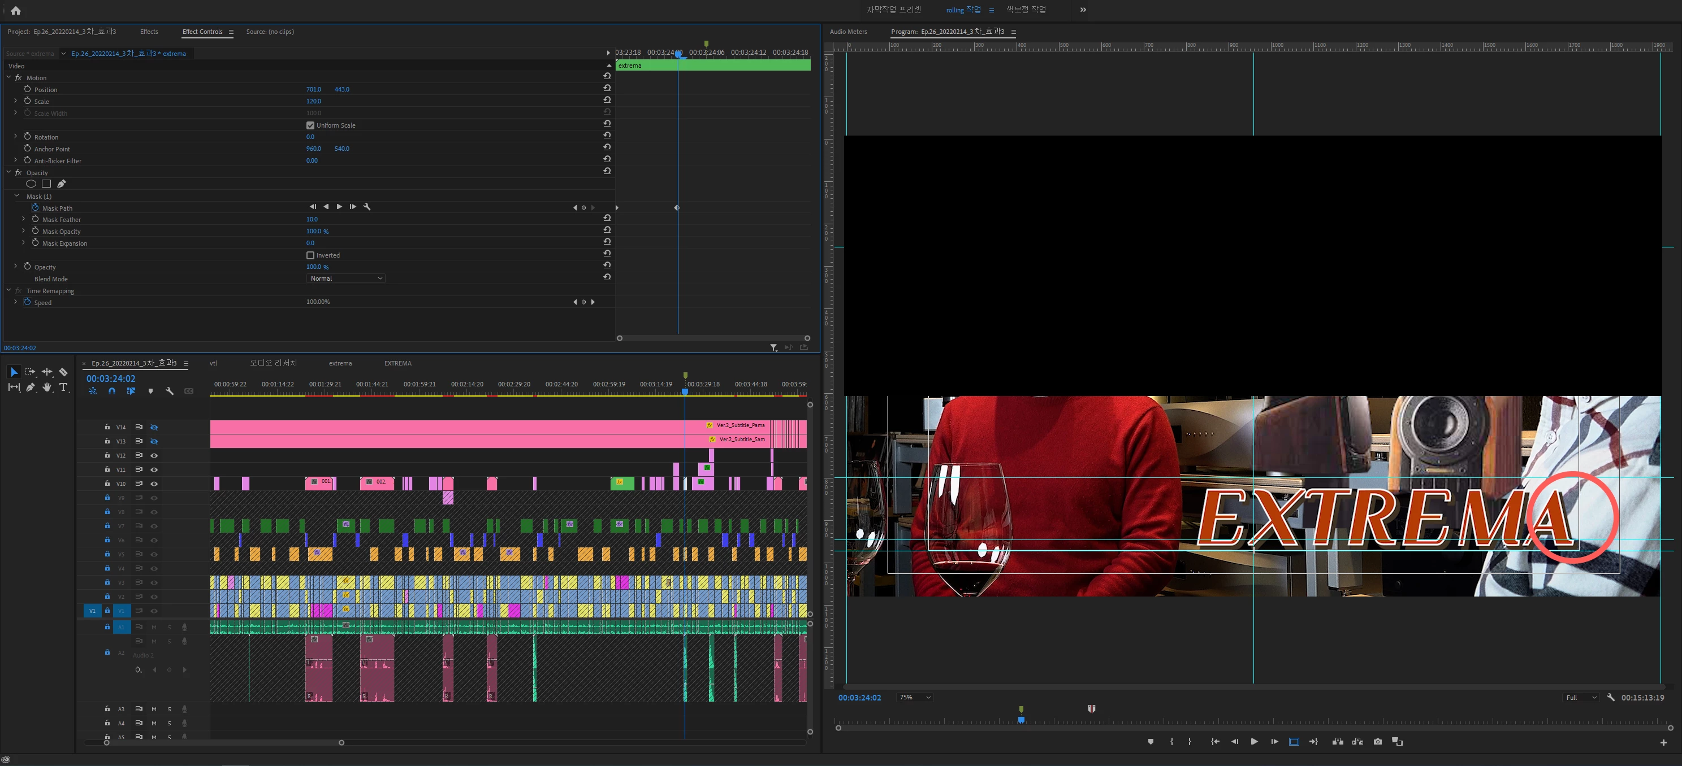The image size is (1682, 766).
Task: Open the Audio Meters tab
Action: [848, 31]
